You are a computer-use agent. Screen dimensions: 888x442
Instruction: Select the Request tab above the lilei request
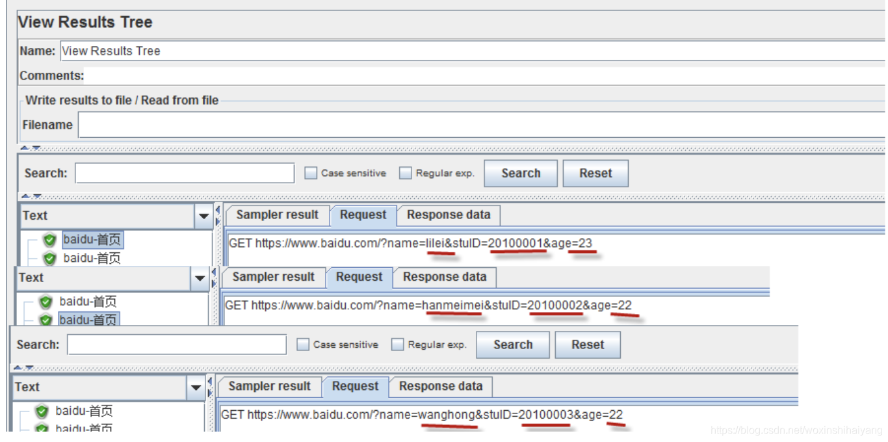tap(363, 214)
